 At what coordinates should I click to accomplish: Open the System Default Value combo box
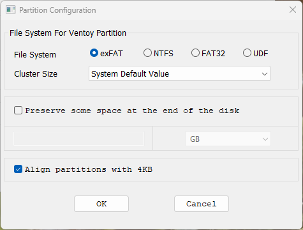click(x=179, y=73)
